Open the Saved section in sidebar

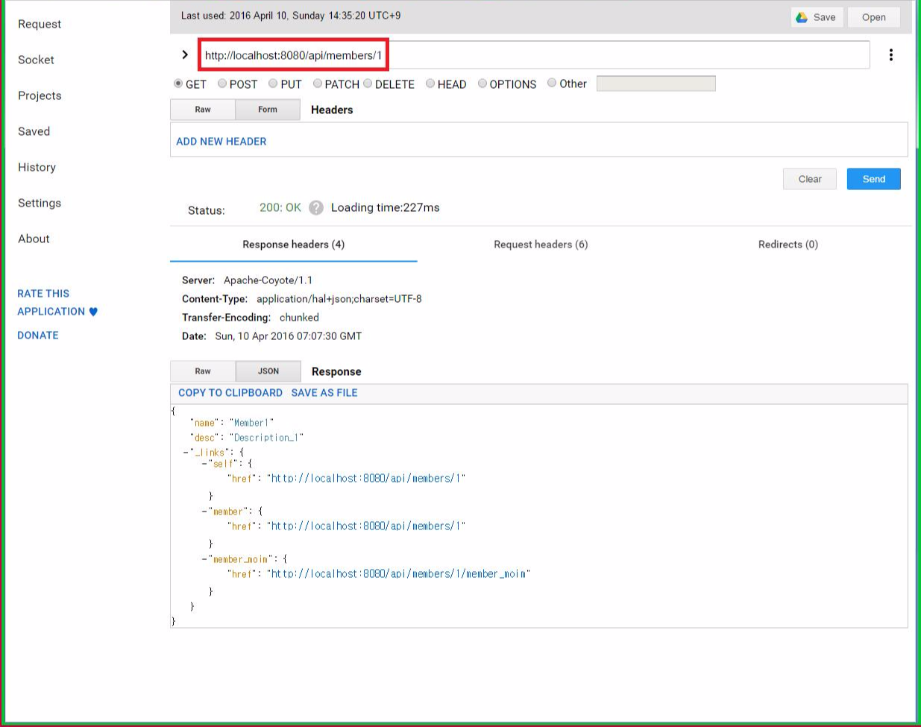click(34, 131)
